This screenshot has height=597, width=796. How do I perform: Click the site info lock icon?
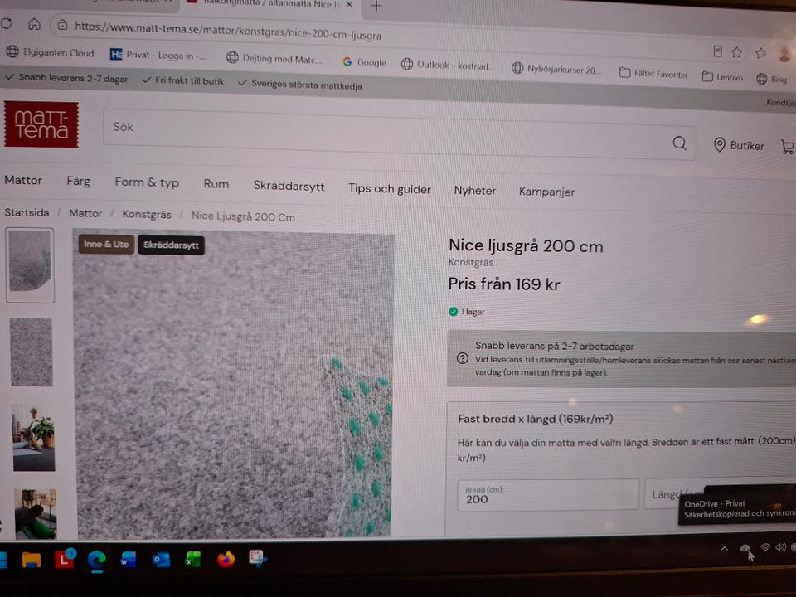tap(62, 25)
